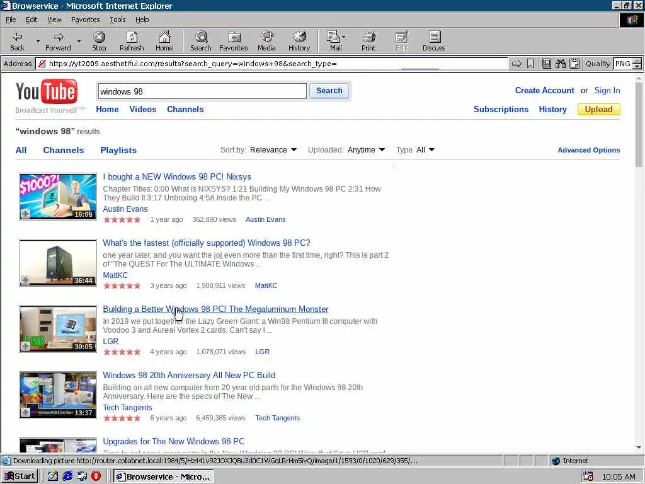This screenshot has height=484, width=645.
Task: Click the Forward toolbar button
Action: click(58, 41)
